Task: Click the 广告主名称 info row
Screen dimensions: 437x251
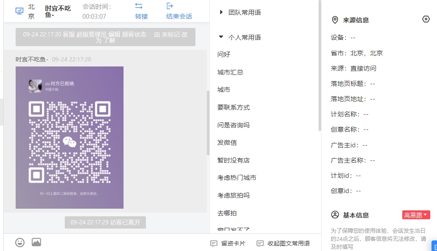Action: pyautogui.click(x=353, y=160)
